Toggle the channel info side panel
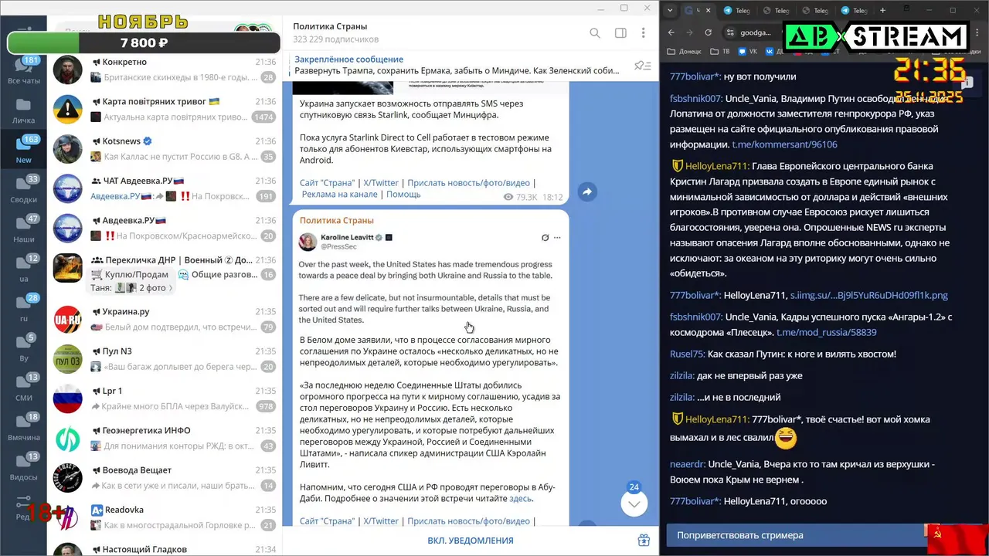 620,33
